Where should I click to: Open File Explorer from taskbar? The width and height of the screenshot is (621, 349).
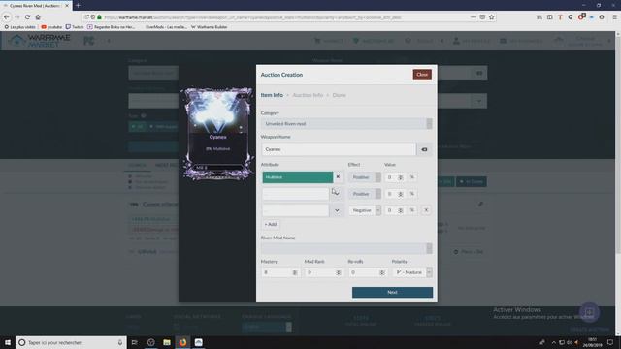click(167, 342)
